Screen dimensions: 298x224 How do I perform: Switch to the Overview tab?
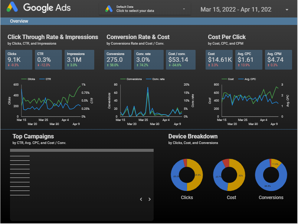pos(19,21)
